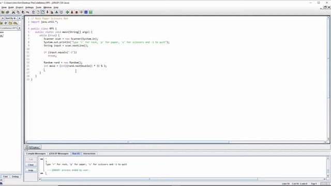331x186 pixels.
Task: Click the blue square toolbar icon
Action: tap(86, 12)
